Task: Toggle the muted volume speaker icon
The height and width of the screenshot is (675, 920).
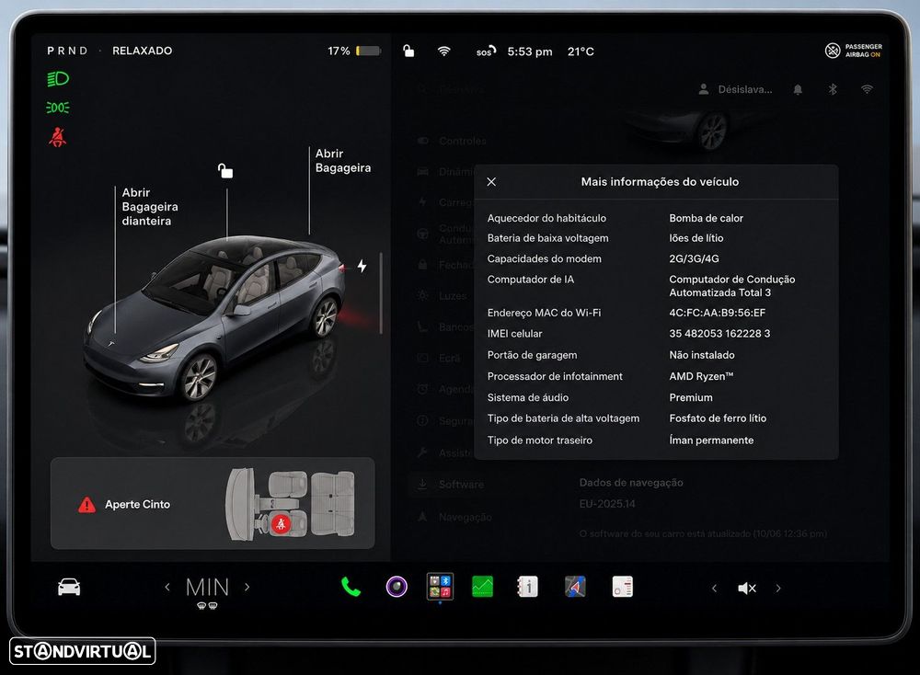Action: pos(746,589)
